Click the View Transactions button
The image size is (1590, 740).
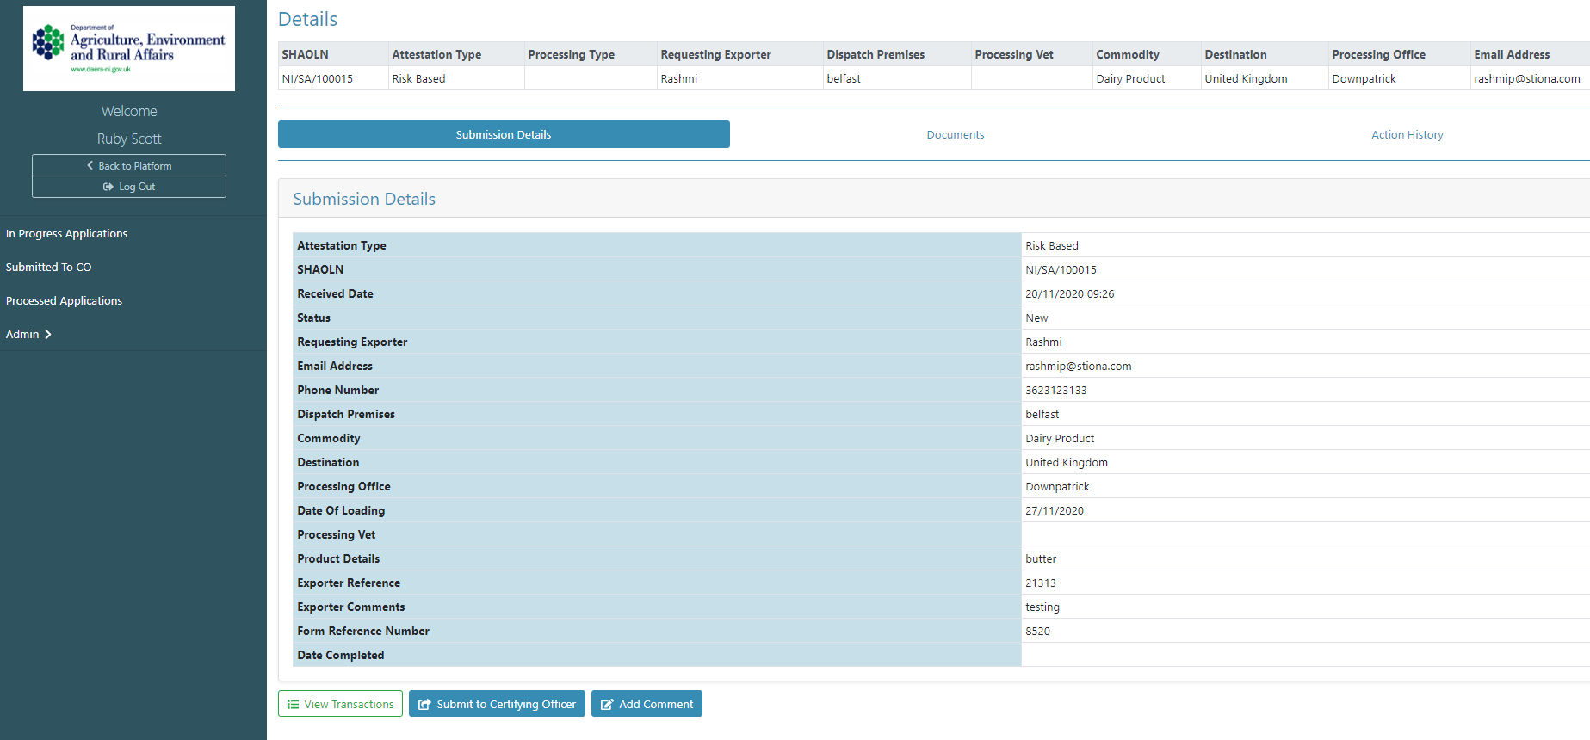[x=340, y=704]
